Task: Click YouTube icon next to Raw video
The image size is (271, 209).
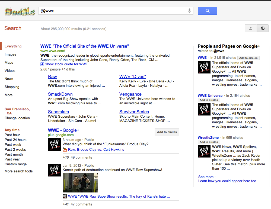Action: [x=65, y=149]
